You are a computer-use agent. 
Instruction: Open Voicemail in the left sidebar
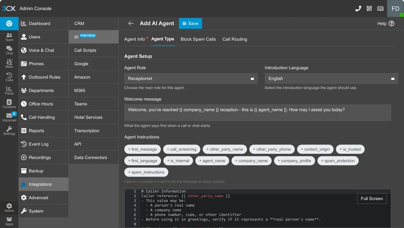point(9,117)
